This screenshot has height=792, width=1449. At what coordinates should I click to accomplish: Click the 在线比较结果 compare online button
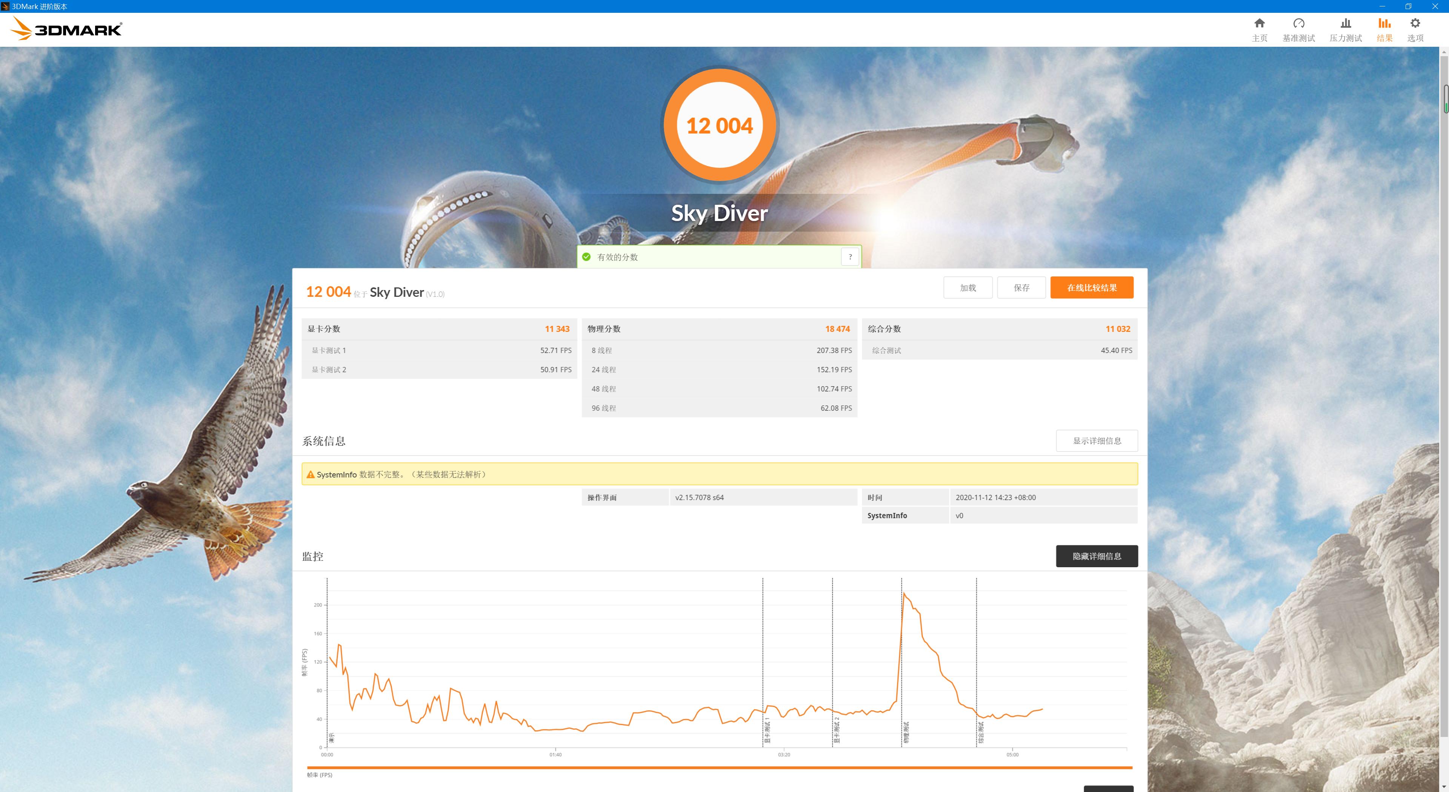(x=1092, y=288)
